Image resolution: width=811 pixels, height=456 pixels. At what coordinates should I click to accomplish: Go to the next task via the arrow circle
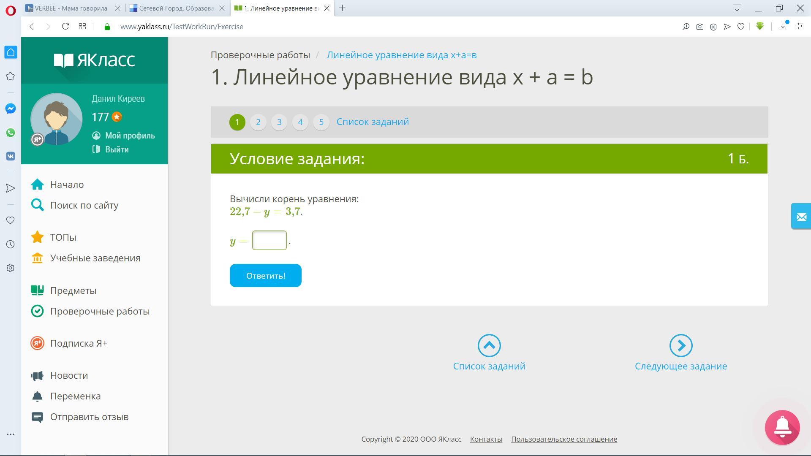click(680, 346)
